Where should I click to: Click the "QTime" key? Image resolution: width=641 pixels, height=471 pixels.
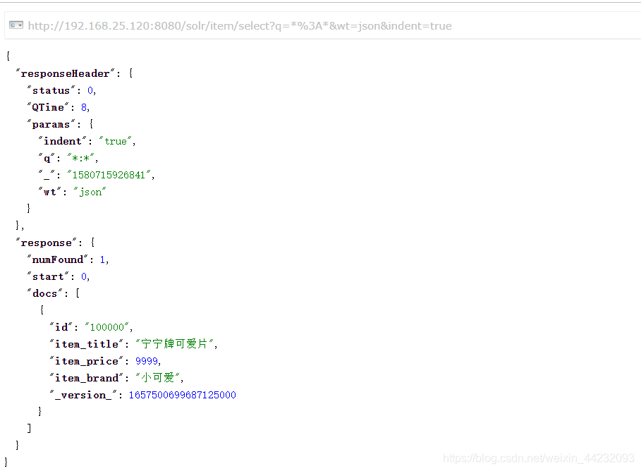tap(48, 108)
